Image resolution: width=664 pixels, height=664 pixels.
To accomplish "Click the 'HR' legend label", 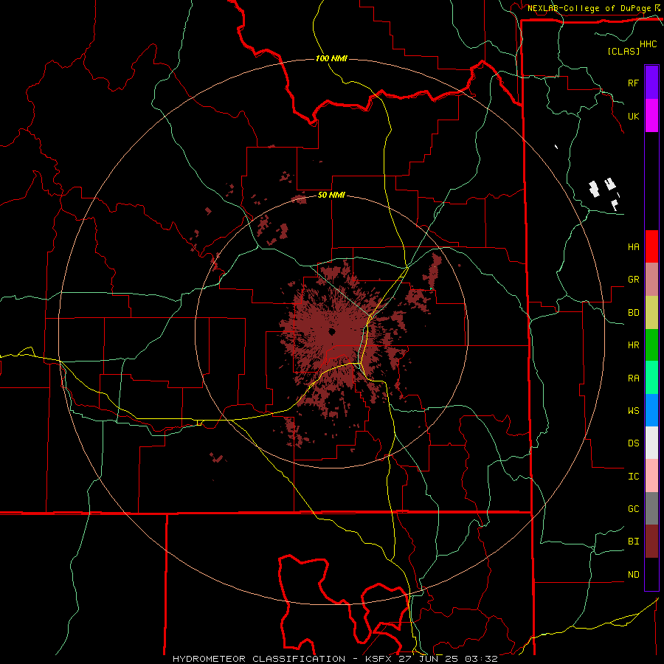I will click(x=633, y=345).
